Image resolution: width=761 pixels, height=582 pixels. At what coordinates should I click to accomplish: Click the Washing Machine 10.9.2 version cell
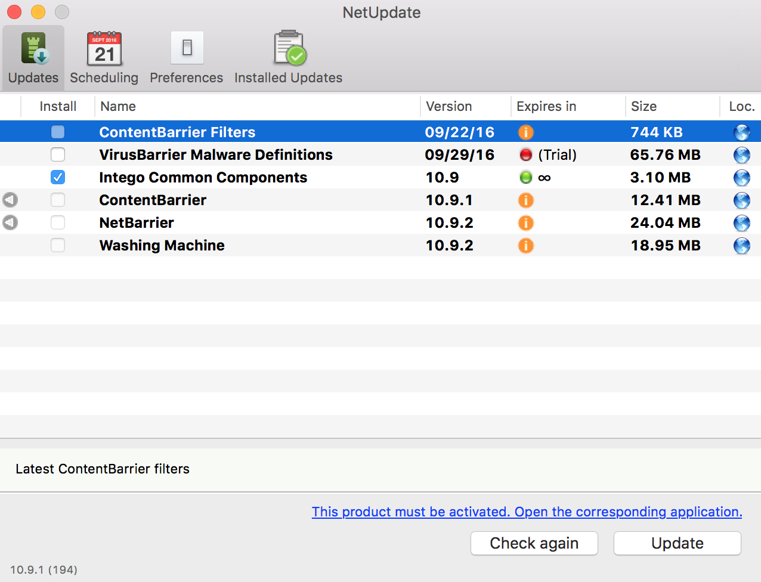coord(450,245)
